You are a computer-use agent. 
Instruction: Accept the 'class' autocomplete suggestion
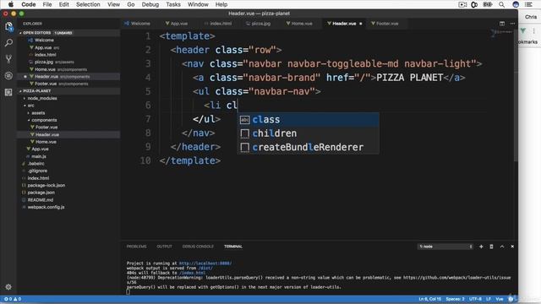pos(308,120)
